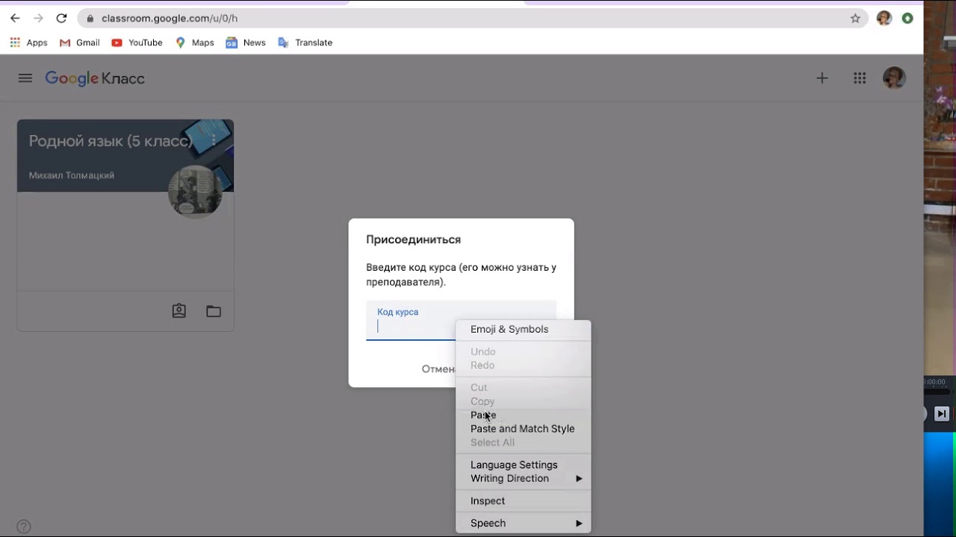Screen dimensions: 956x537
Task: Open the Classroom hamburger main menu
Action: (x=25, y=78)
